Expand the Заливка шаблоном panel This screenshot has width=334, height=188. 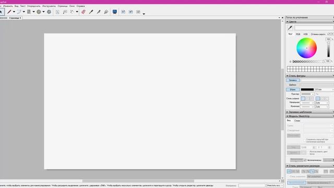point(288,112)
